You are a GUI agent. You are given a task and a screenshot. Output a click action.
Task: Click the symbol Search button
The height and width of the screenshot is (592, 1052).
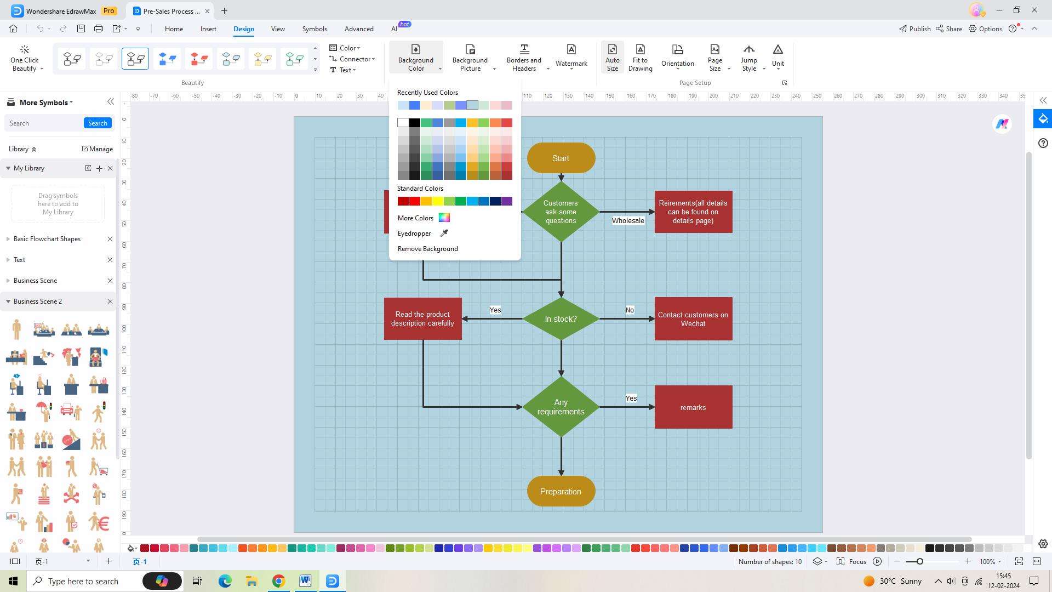(98, 123)
